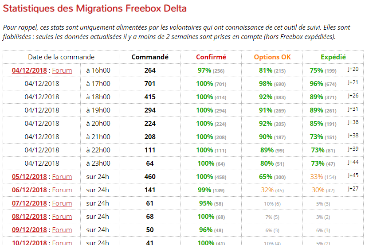Click the 08/12/2018 date link
The width and height of the screenshot is (365, 245).
29,216
